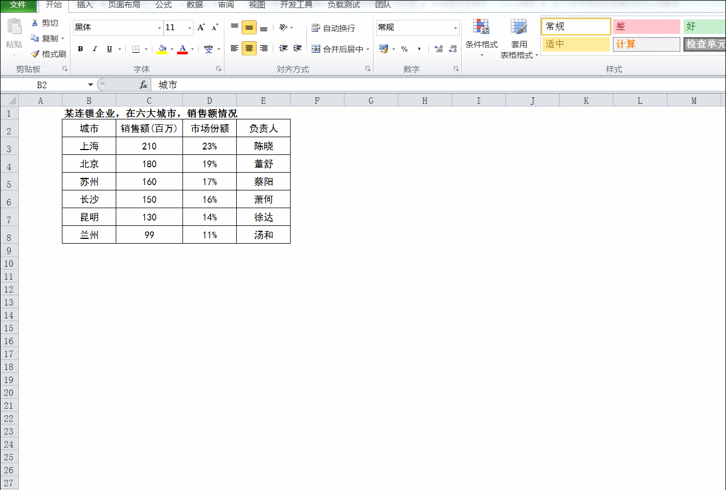Screen dimensions: 726x490
Task: Switch to the Formulas (公式) tab
Action: pyautogui.click(x=164, y=5)
